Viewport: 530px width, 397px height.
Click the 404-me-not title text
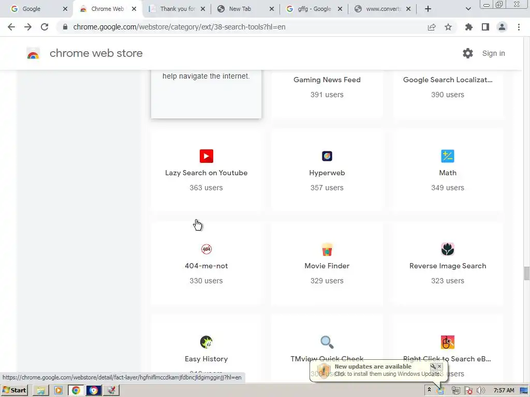point(206,266)
